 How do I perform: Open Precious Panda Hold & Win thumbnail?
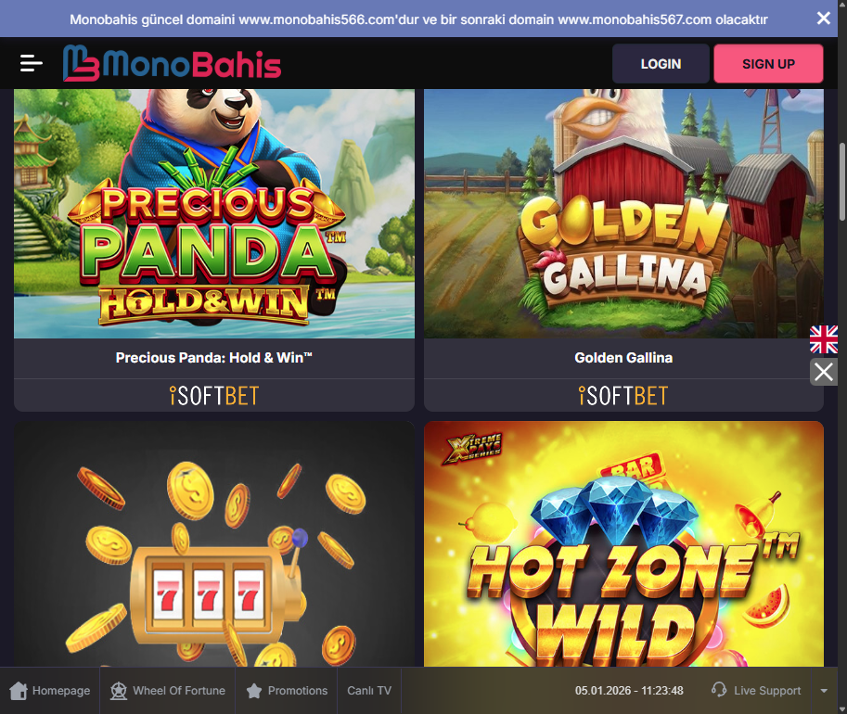214,214
